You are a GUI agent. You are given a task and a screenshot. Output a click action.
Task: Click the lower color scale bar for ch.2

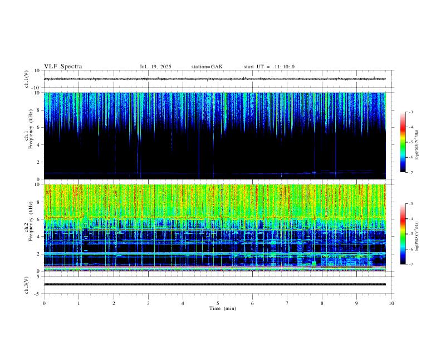[x=403, y=234]
